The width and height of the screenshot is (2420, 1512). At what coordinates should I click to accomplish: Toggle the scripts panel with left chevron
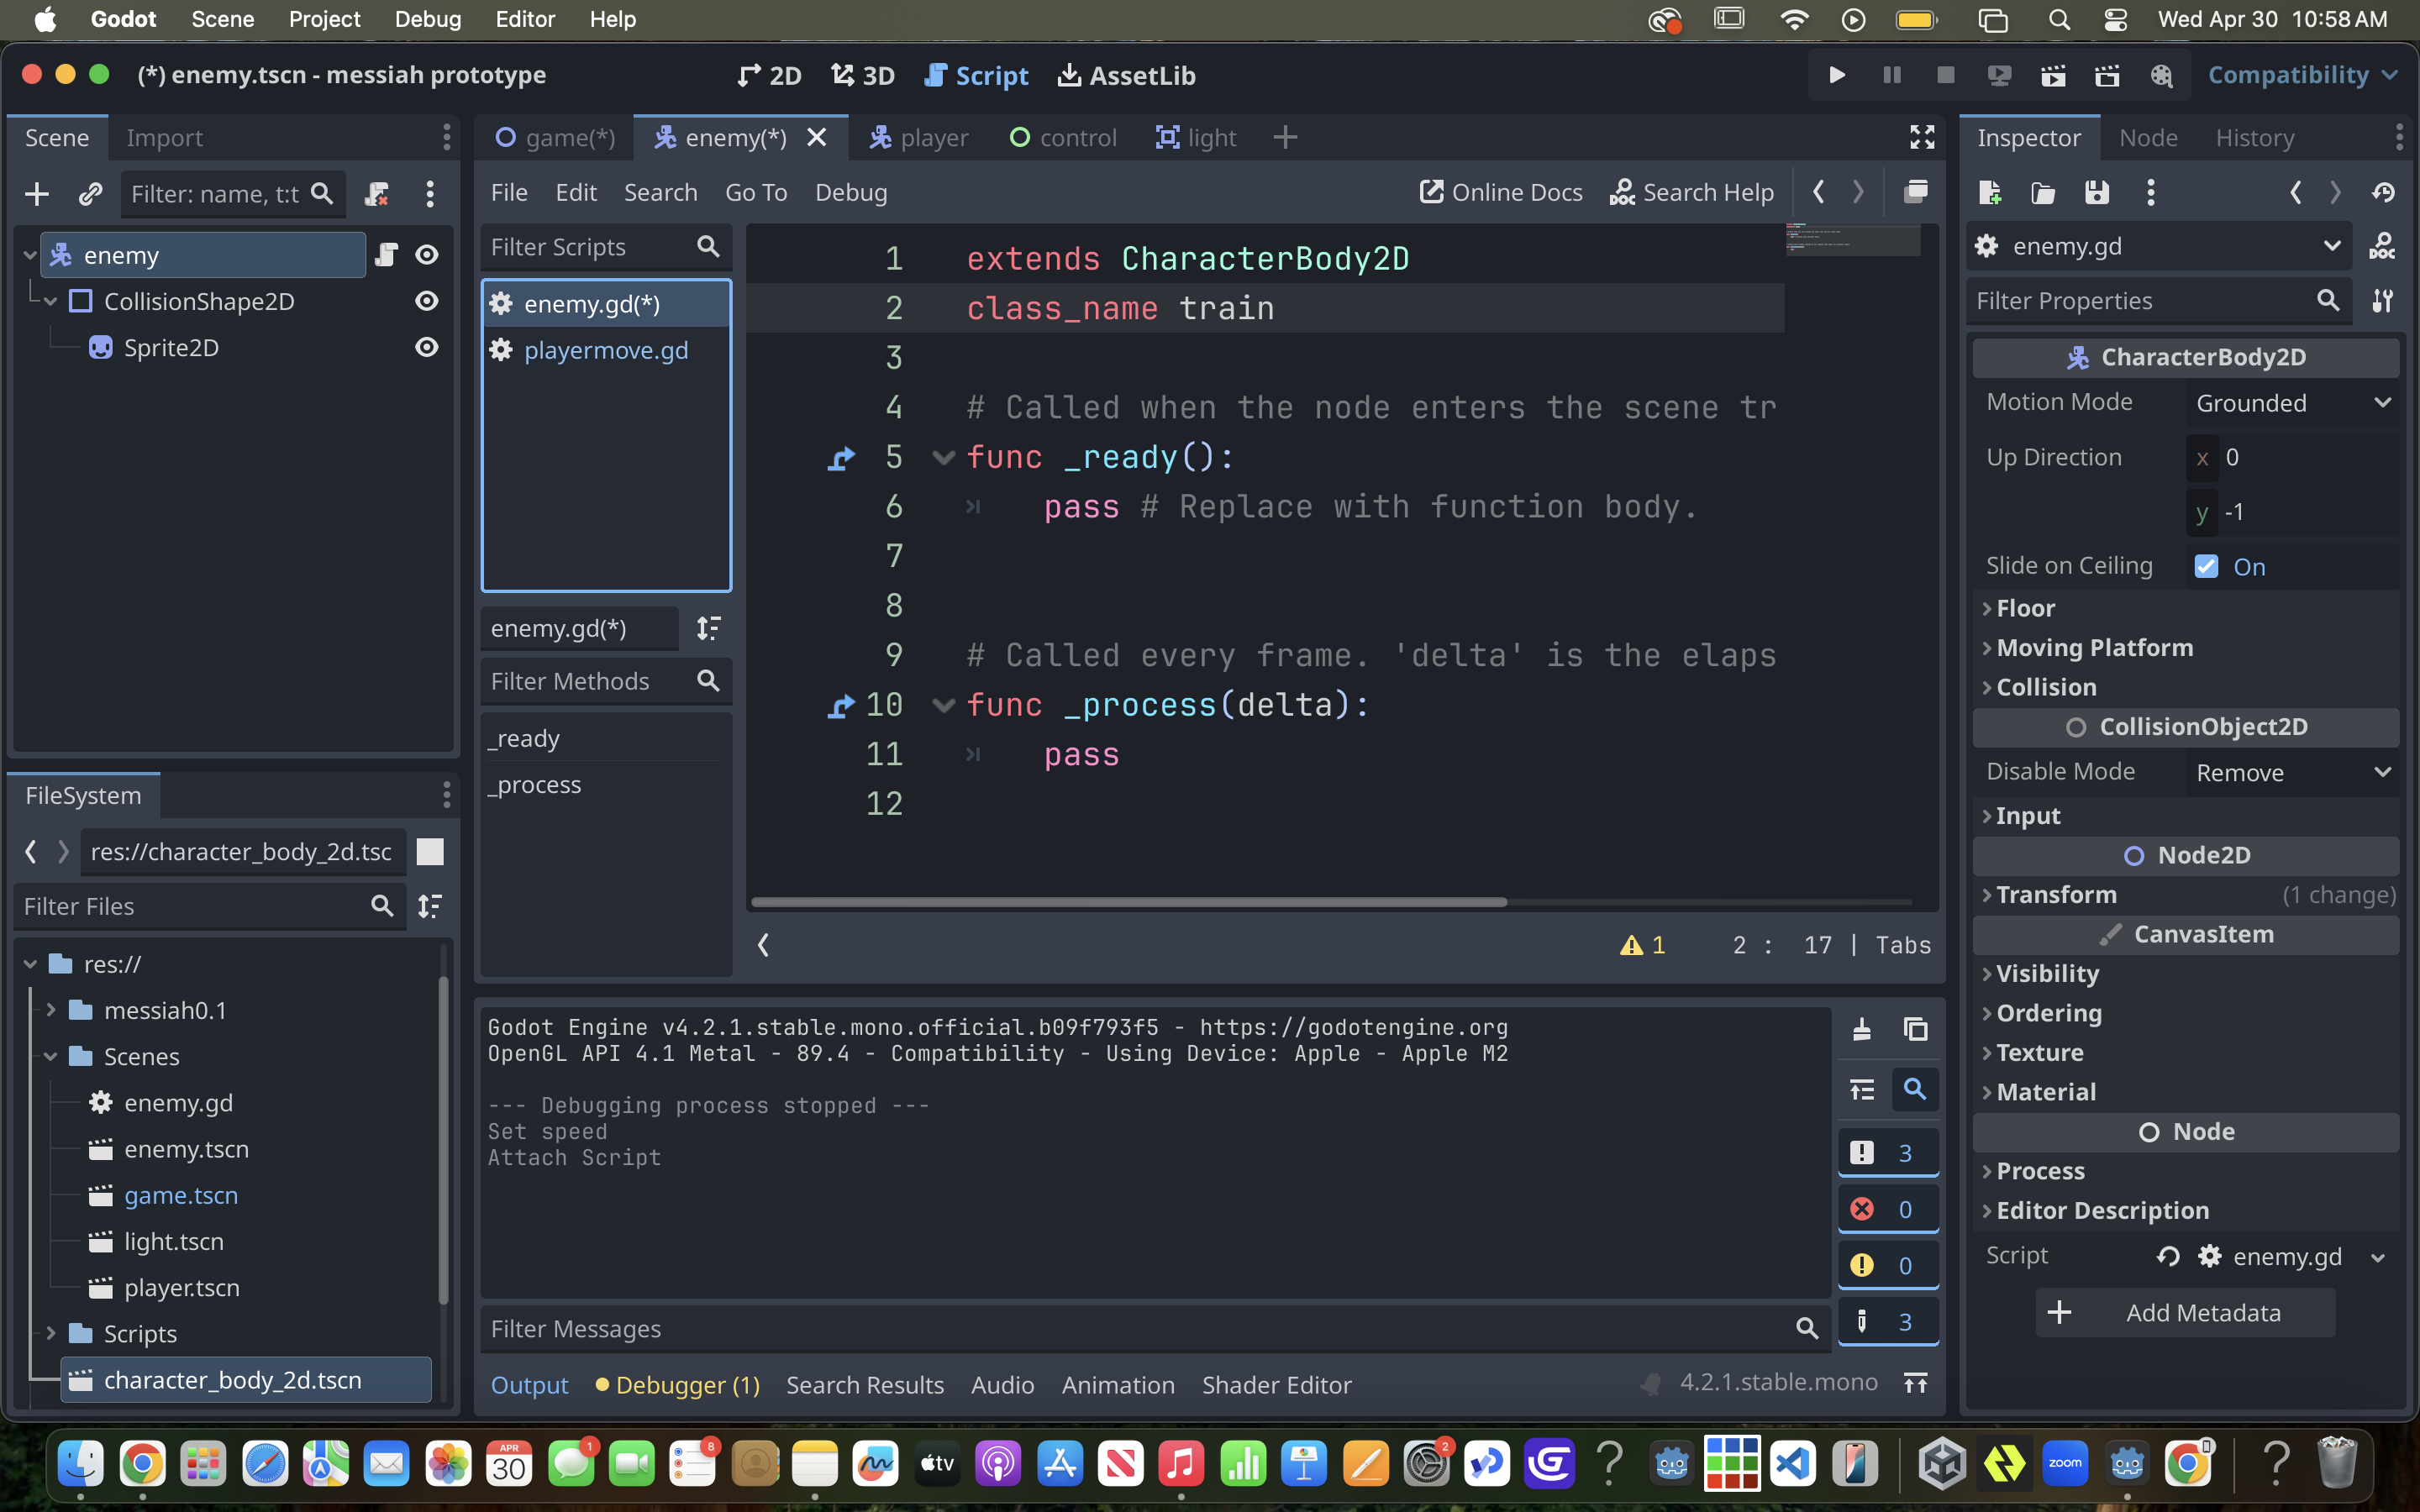tap(763, 945)
